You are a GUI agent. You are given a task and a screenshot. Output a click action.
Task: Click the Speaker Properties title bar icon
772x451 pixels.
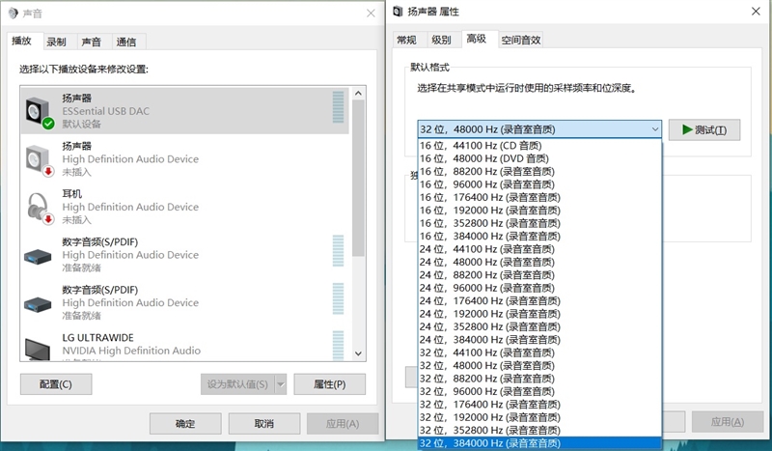pyautogui.click(x=398, y=12)
